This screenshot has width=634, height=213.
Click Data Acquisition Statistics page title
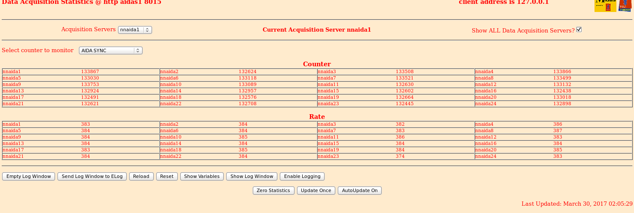[82, 3]
